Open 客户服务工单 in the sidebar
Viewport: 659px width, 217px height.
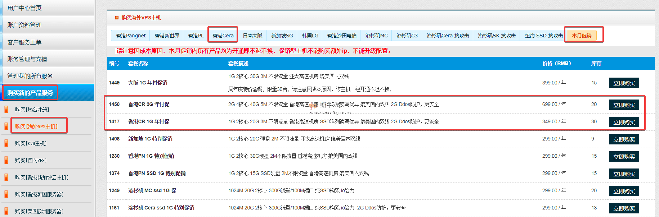coord(24,42)
